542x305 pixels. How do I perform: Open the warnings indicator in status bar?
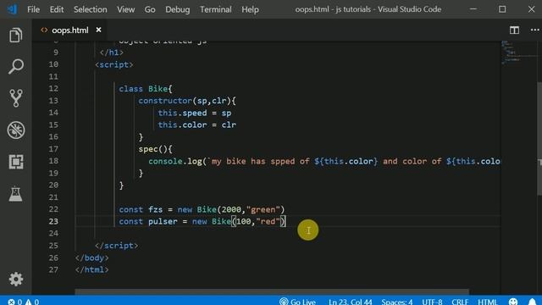click(x=32, y=302)
